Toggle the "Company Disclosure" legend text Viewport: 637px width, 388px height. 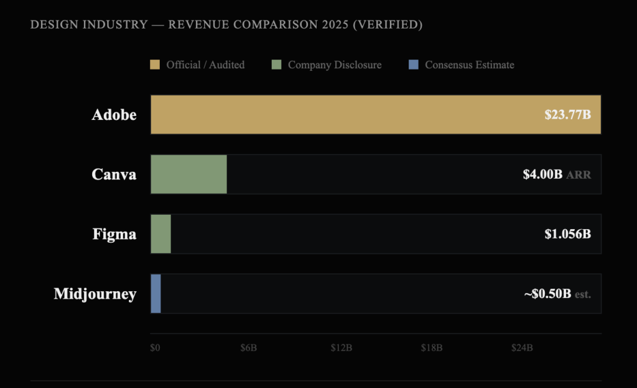335,65
